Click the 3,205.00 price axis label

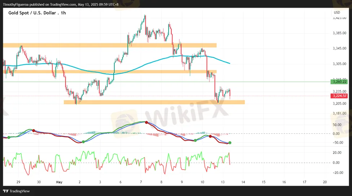339,103
